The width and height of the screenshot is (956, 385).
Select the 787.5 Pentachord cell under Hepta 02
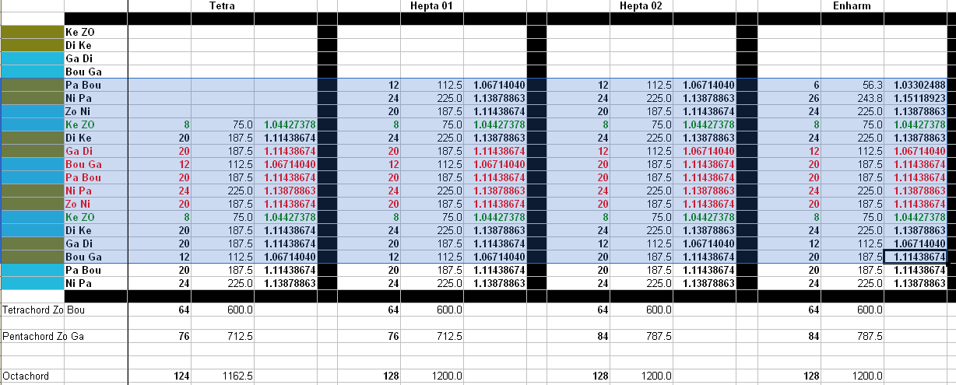642,336
